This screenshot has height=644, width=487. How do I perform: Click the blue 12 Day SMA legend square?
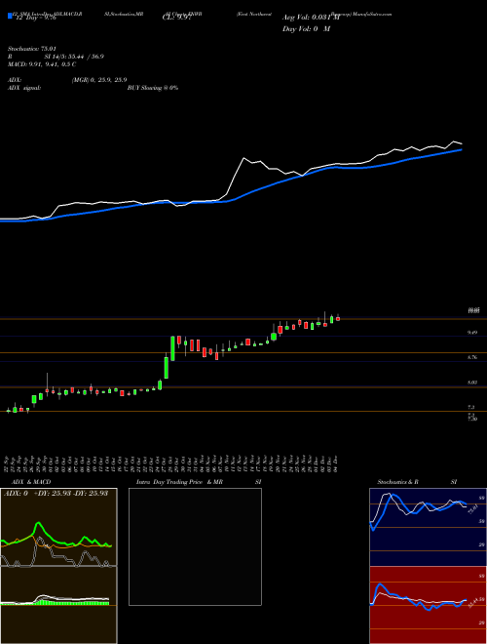[10, 17]
